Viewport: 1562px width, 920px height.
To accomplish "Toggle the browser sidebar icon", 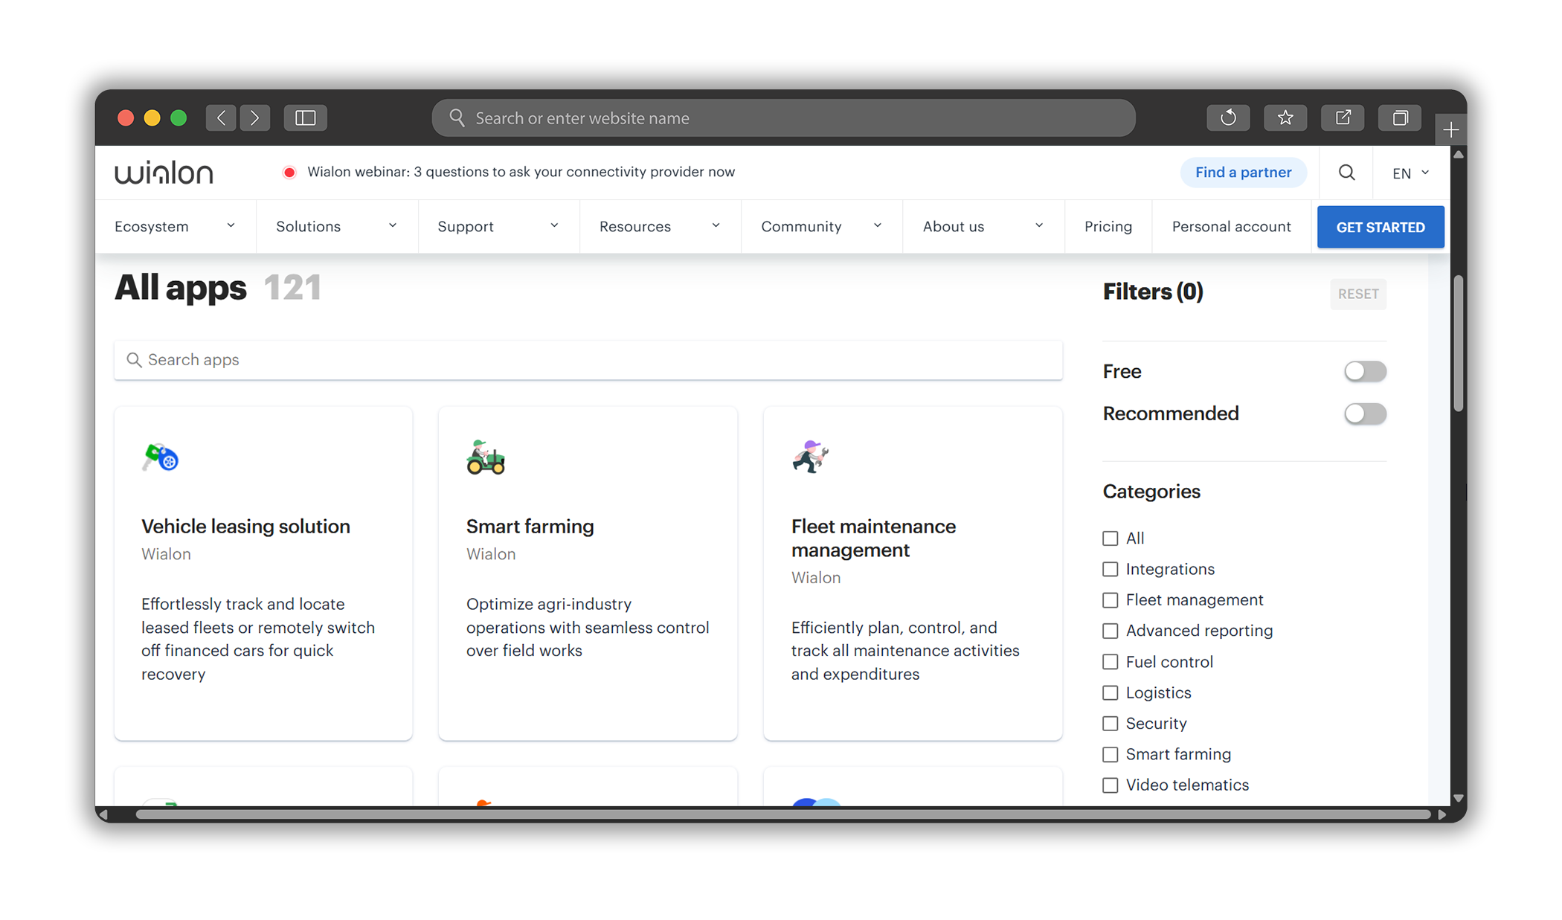I will tap(306, 118).
